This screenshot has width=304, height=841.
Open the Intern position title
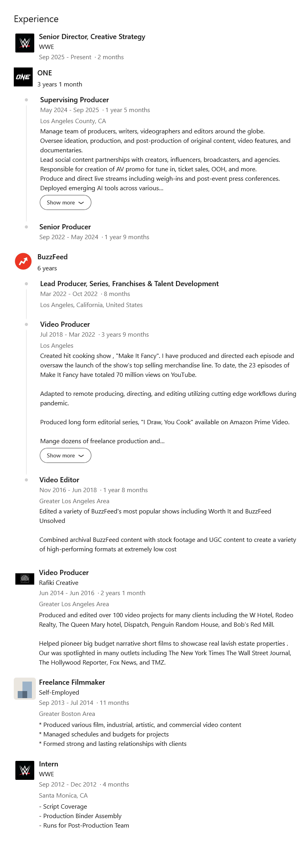coord(48,764)
